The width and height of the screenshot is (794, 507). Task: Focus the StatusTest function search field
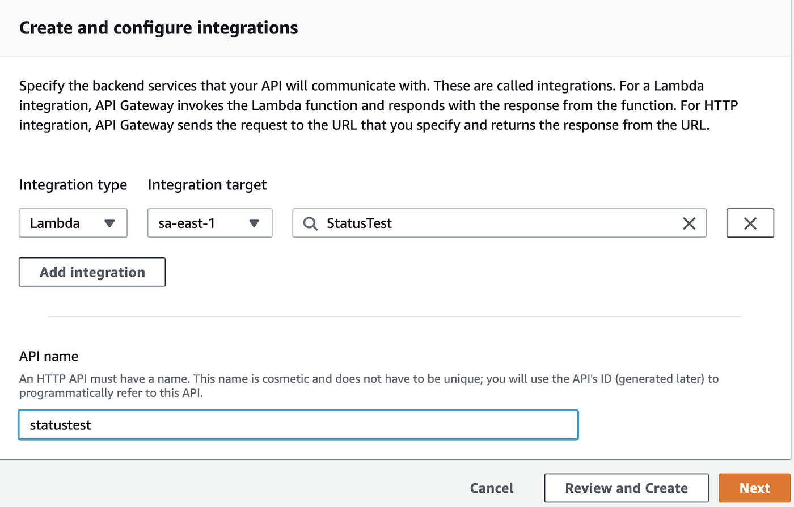click(x=499, y=223)
